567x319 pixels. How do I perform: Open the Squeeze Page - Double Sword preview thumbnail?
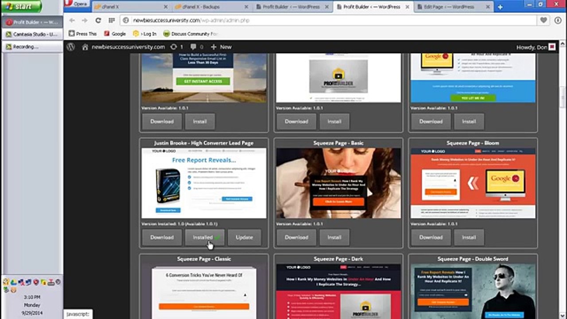click(473, 292)
